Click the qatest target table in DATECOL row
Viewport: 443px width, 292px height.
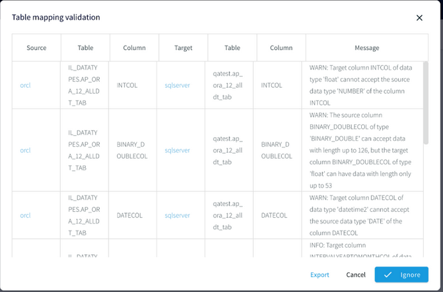(x=228, y=215)
